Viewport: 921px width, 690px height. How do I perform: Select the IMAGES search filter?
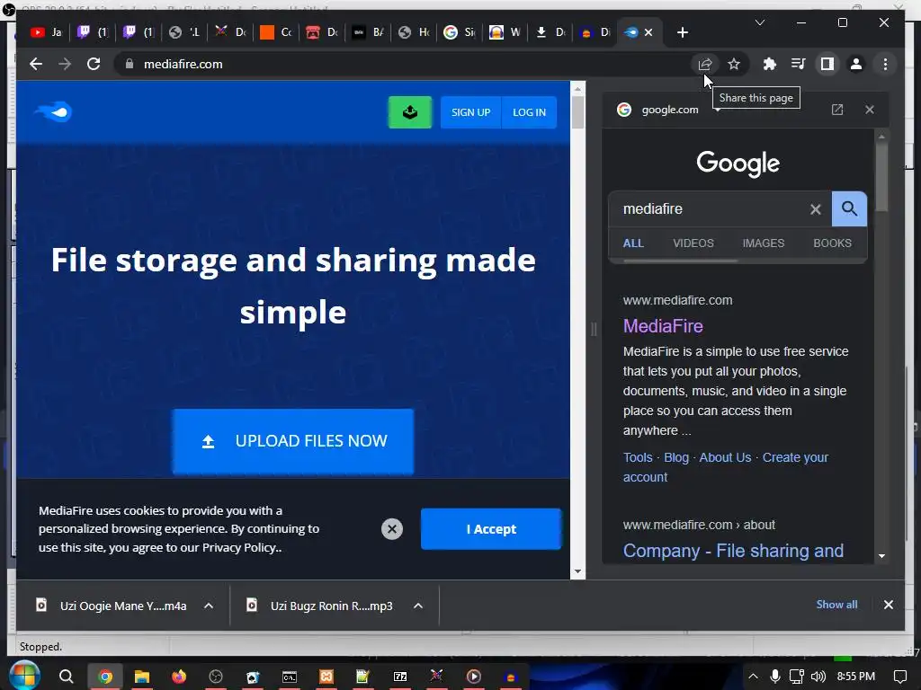point(763,243)
